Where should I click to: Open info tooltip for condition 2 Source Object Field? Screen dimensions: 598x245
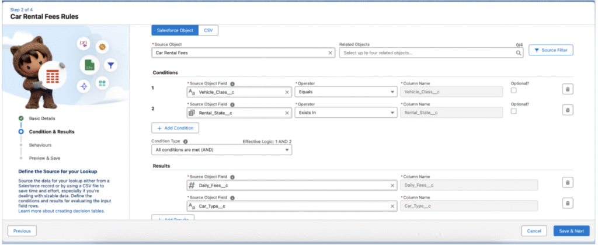232,104
